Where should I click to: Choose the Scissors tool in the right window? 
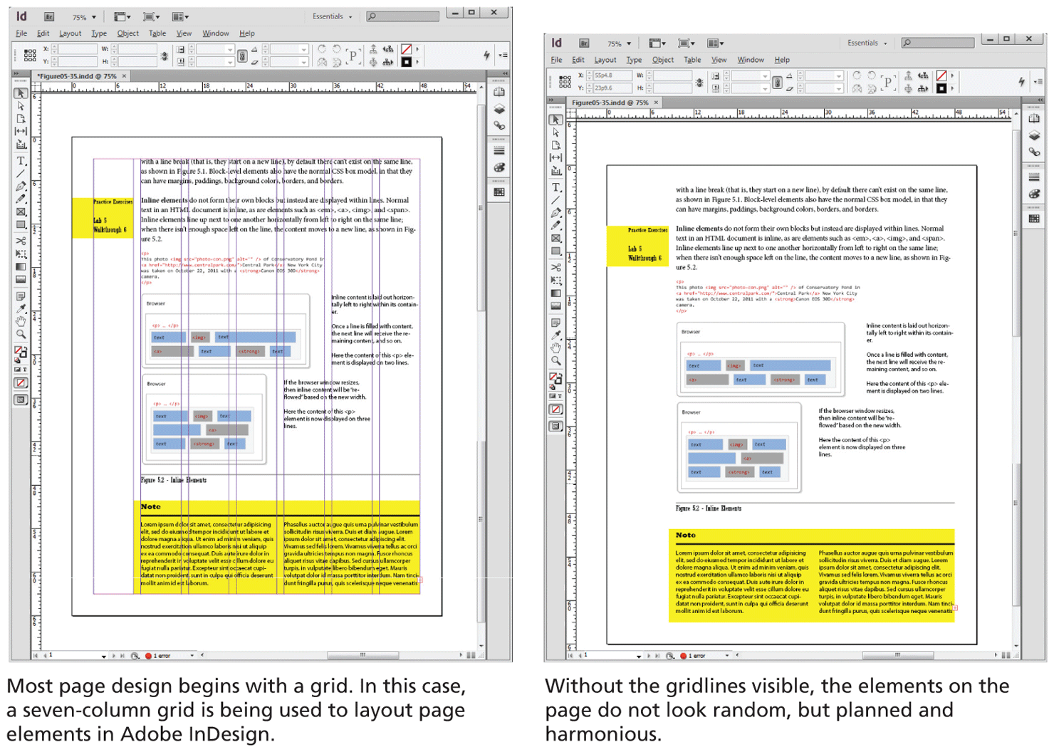coord(555,267)
